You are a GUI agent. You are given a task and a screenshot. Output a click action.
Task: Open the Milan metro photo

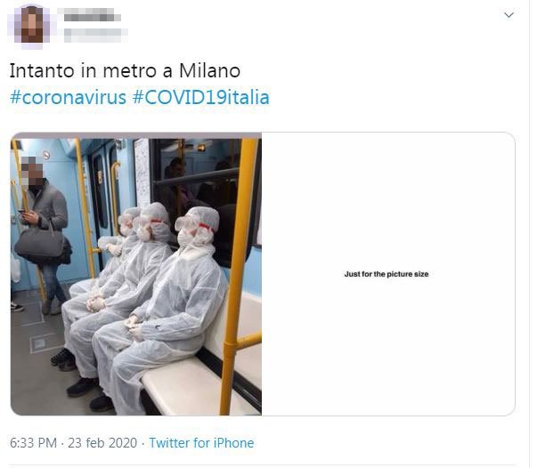136,274
